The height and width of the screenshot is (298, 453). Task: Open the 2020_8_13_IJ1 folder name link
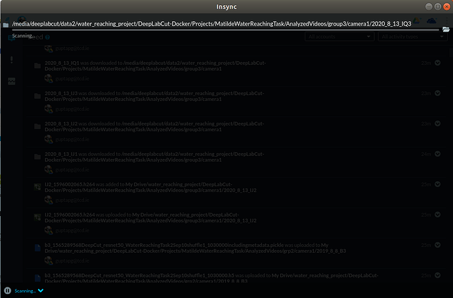[x=61, y=154]
